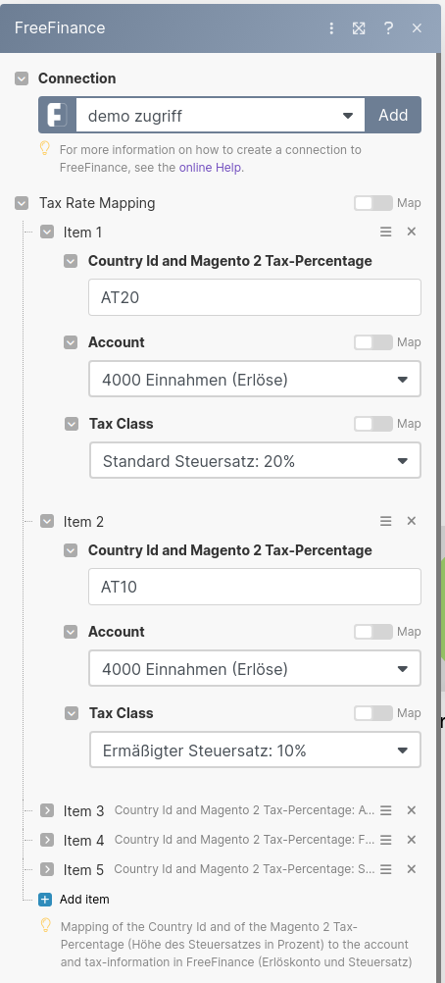Click the AT10 text input field

tap(255, 587)
